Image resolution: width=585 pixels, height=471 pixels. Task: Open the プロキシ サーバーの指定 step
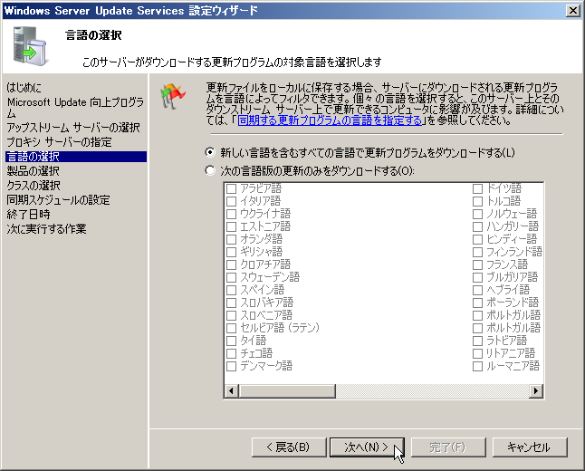pos(59,142)
